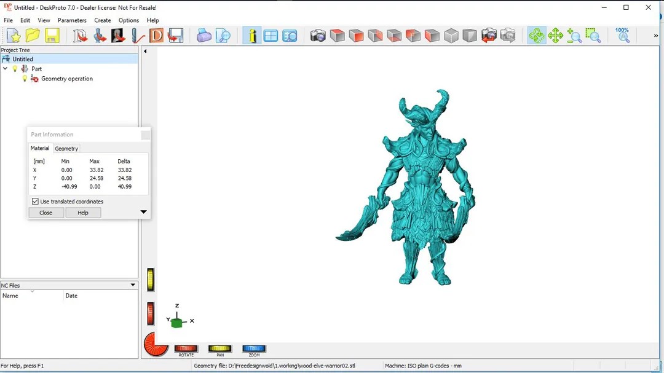Click the Geometry file path in the status bar

click(x=274, y=366)
